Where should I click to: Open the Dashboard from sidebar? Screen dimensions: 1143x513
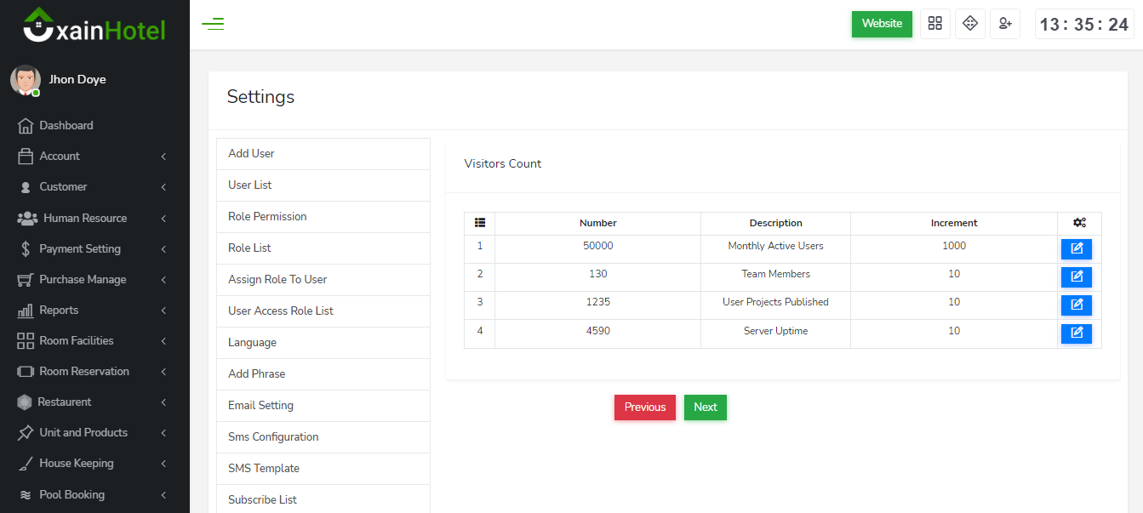pos(66,126)
